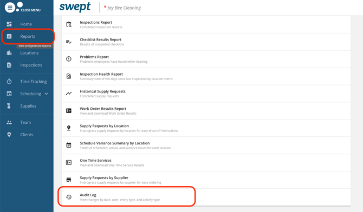Viewport: 363px width, 212px height.
Task: Click the Scheduling calendar icon in sidebar
Action: point(9,94)
